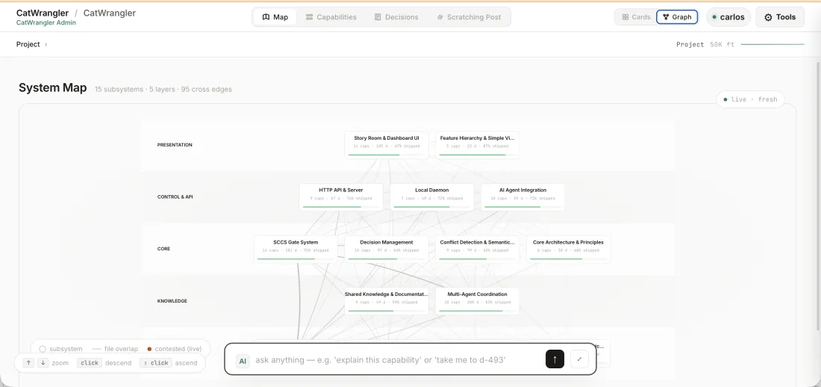Switch to Cards view
The width and height of the screenshot is (821, 387).
[636, 16]
